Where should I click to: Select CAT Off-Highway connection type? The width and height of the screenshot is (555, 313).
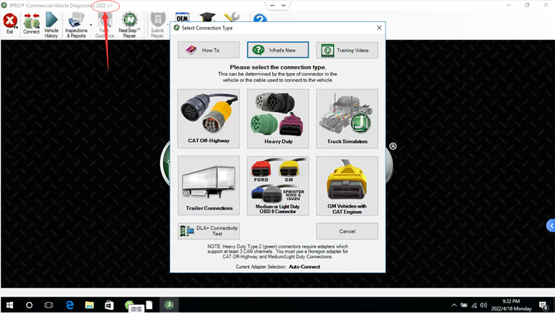coord(208,118)
